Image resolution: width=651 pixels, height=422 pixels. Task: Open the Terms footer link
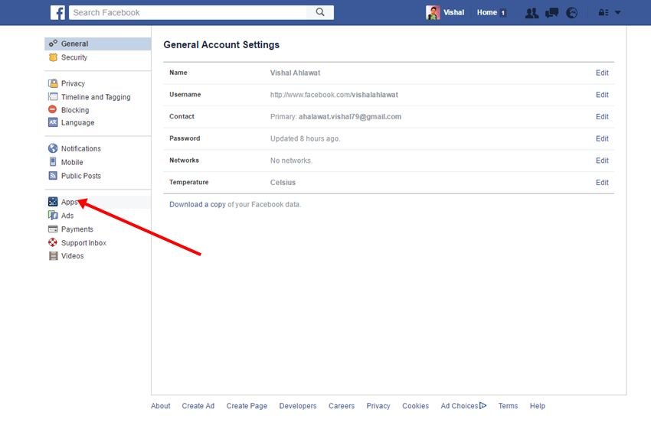point(508,406)
